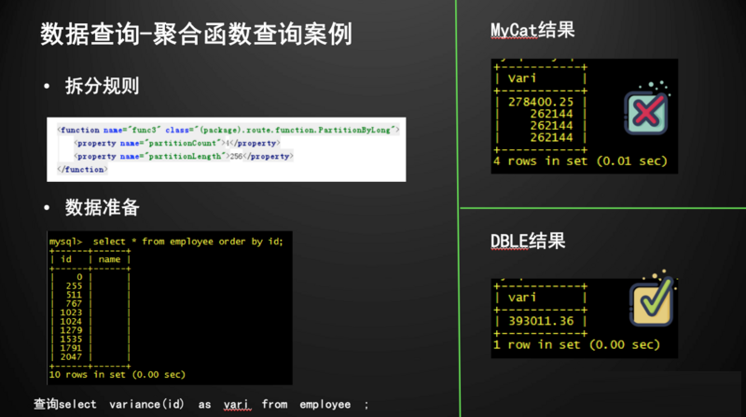Click the partitionLength property line
This screenshot has width=746, height=417.
pyautogui.click(x=183, y=156)
